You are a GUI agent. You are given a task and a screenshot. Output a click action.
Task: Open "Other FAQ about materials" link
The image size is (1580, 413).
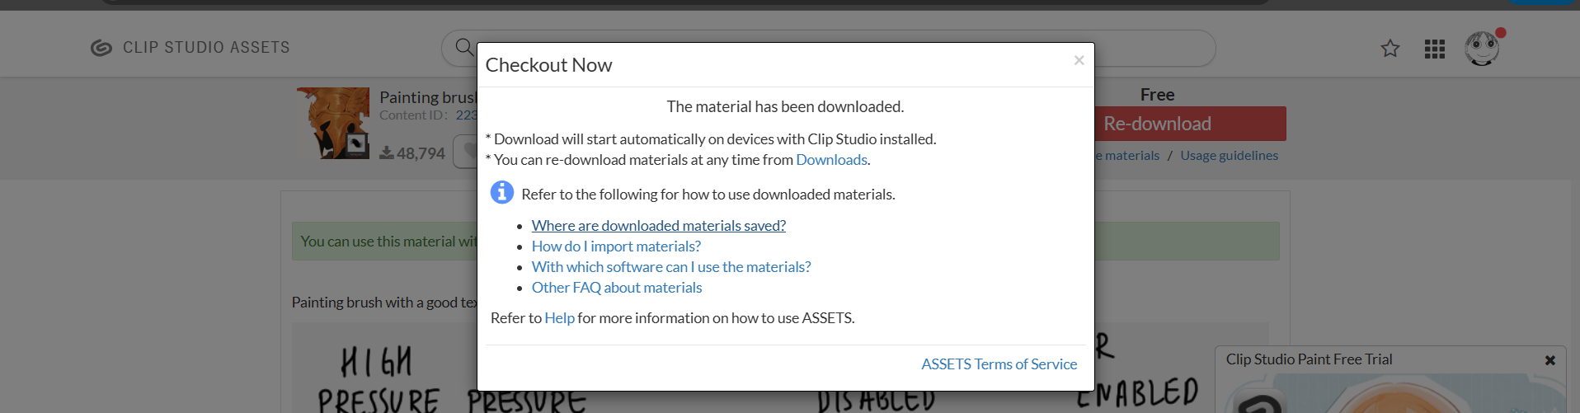617,288
